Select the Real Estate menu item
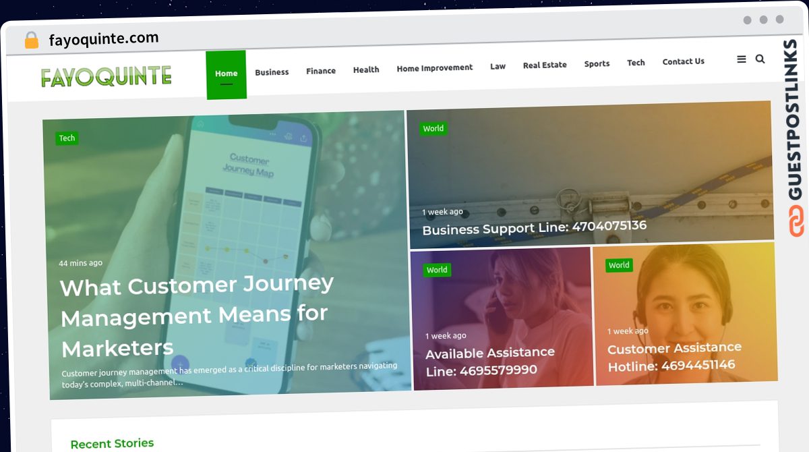Image resolution: width=809 pixels, height=452 pixels. [x=545, y=65]
